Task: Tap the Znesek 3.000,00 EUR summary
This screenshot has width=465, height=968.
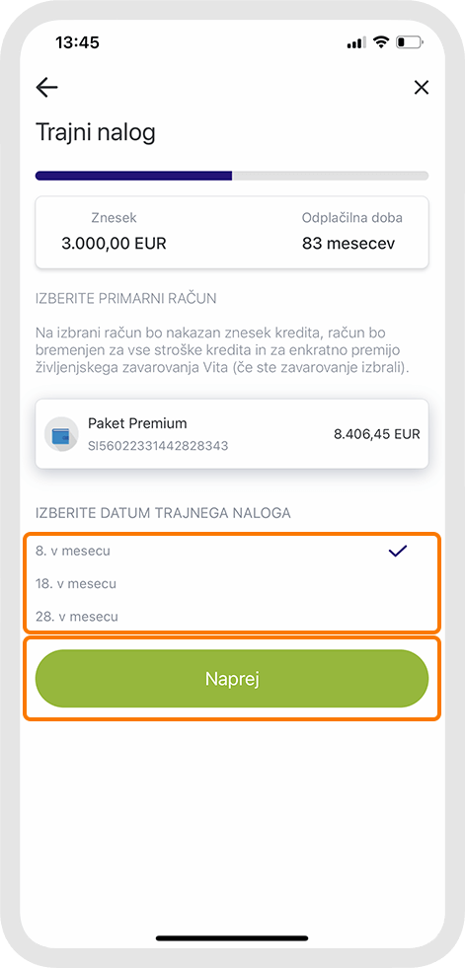Action: 115,232
